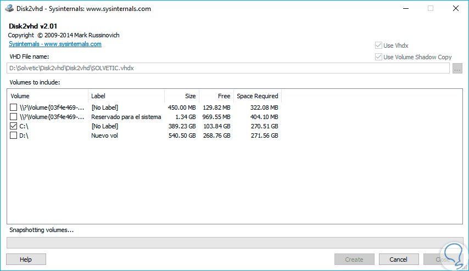The width and height of the screenshot is (469, 271).
Task: Uncheck the C:\ volume checkbox
Action: pos(14,126)
